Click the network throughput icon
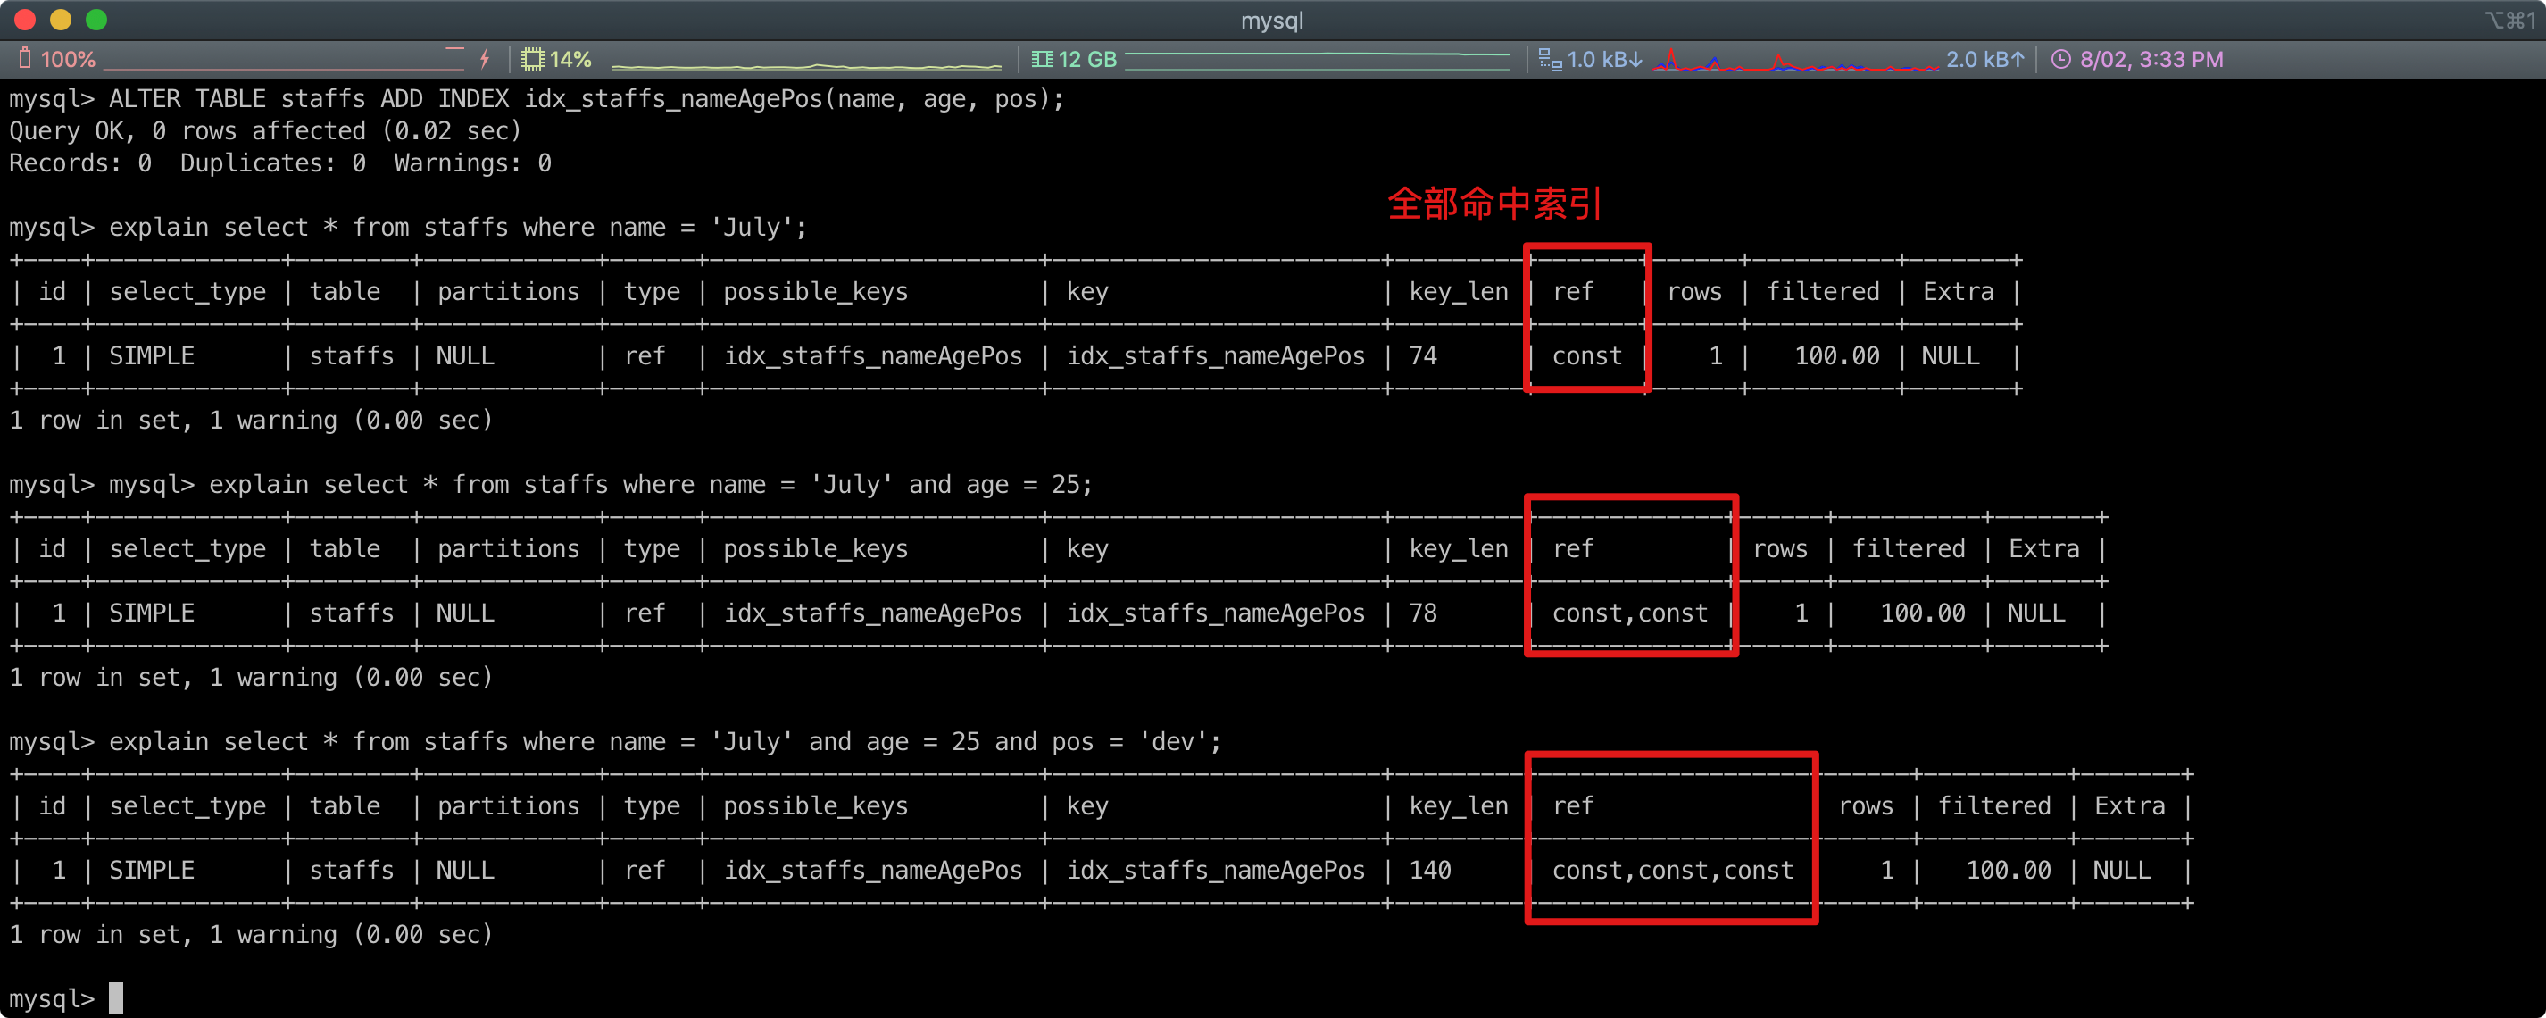This screenshot has width=2546, height=1018. pyautogui.click(x=1550, y=59)
